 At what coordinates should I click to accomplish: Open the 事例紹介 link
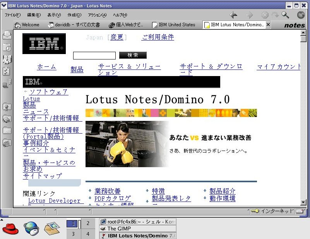(x=36, y=143)
